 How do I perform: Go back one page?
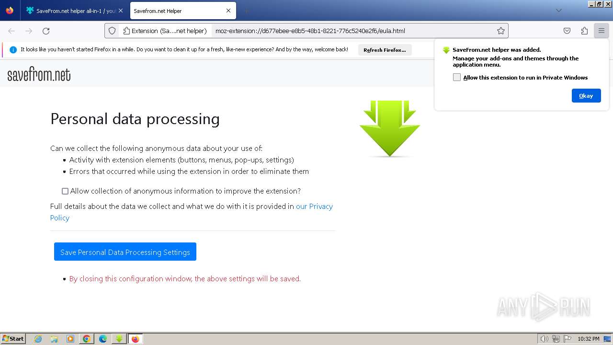point(11,31)
